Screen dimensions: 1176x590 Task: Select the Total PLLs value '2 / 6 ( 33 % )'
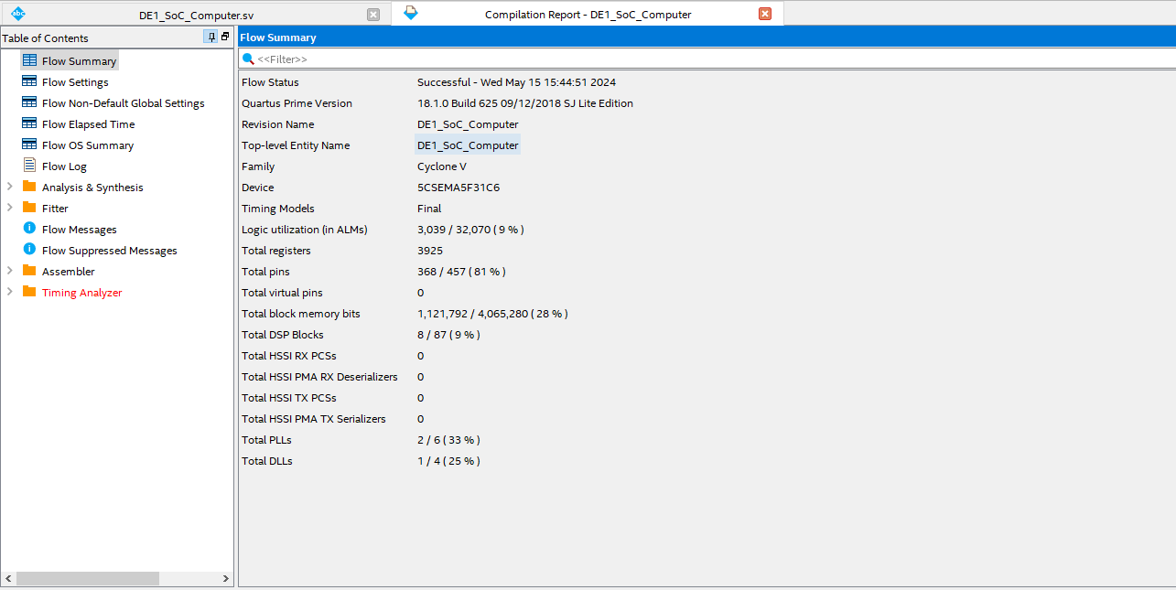(448, 440)
